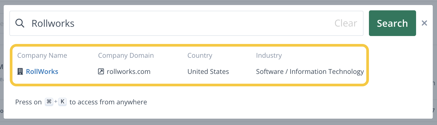Image resolution: width=437 pixels, height=125 pixels.
Task: Click the Company Name column header
Action: click(42, 55)
